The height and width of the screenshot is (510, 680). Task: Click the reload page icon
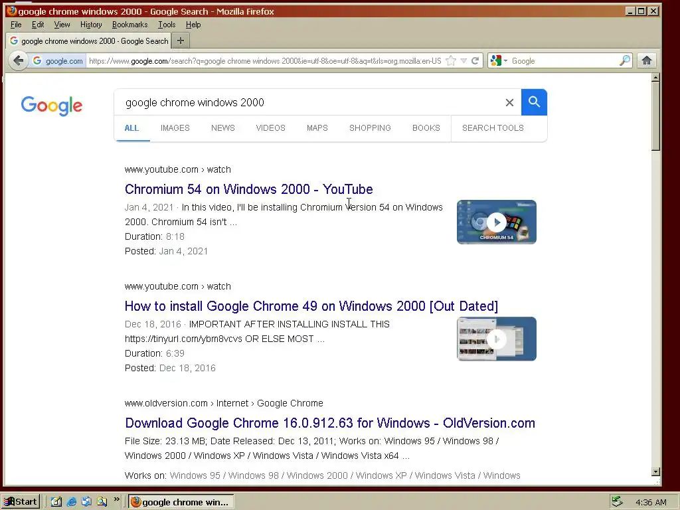click(475, 60)
